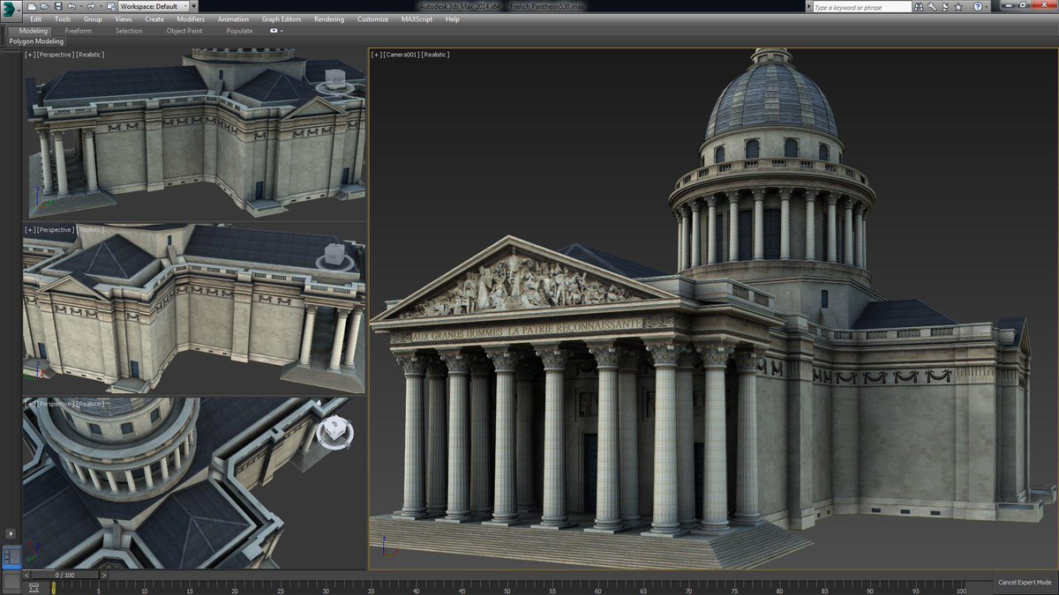Open the Rendering menu
This screenshot has height=595, width=1059.
(328, 19)
